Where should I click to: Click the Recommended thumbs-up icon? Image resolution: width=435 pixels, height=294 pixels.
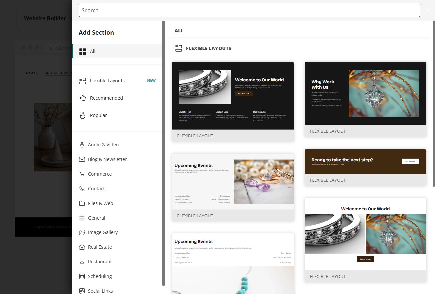82,98
